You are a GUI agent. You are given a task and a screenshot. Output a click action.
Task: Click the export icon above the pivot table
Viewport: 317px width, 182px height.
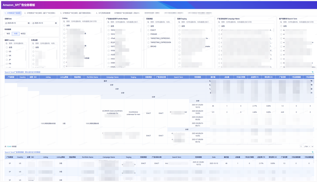pos(313,72)
